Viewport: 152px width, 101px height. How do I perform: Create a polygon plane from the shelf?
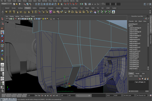coord(21,12)
